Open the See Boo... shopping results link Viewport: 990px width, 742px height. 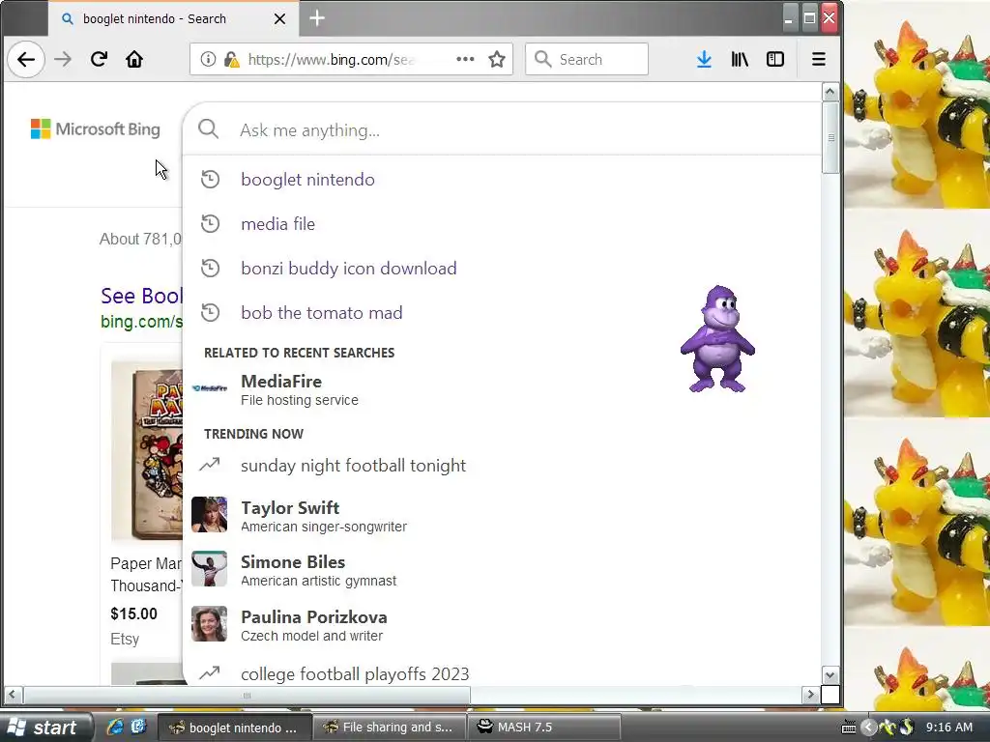[141, 296]
